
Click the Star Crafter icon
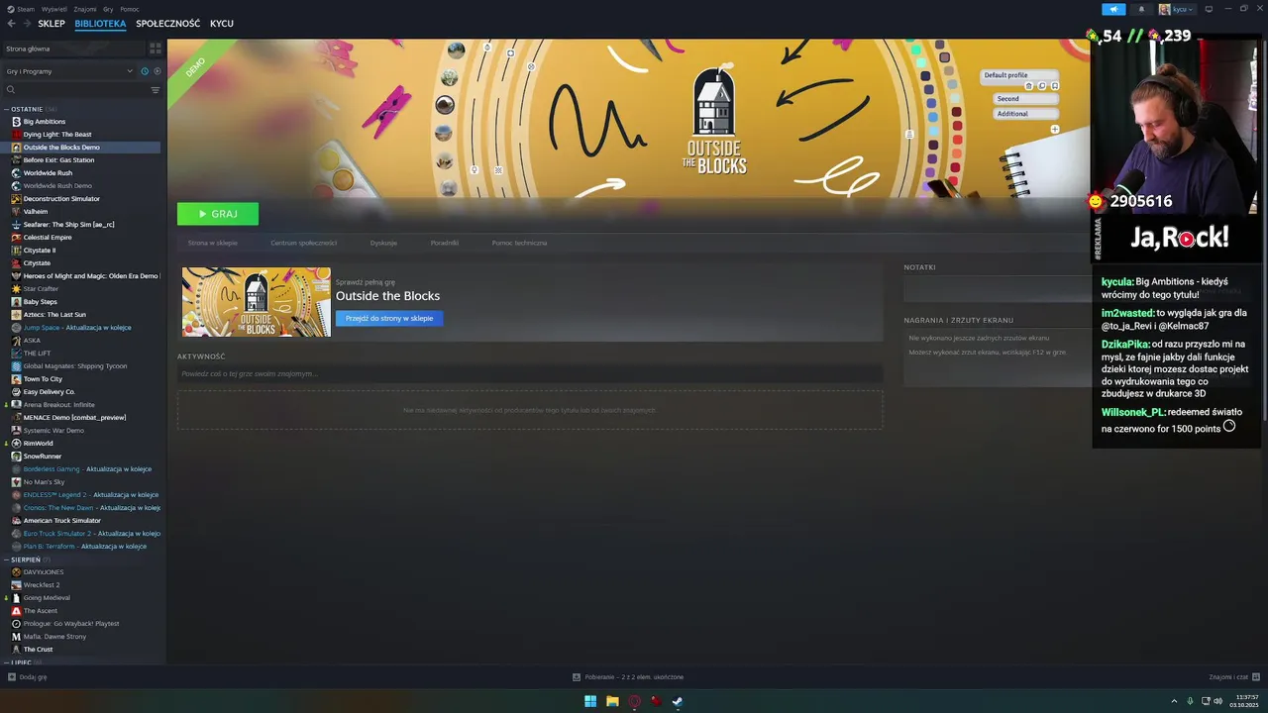click(x=16, y=289)
